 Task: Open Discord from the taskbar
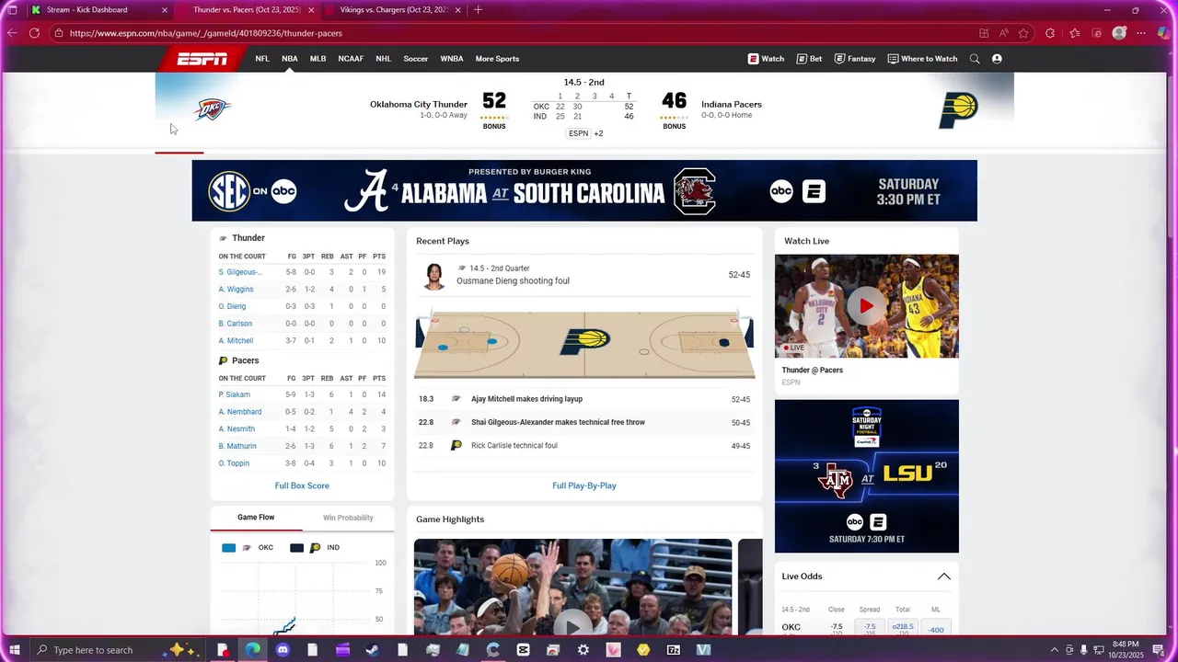point(283,650)
